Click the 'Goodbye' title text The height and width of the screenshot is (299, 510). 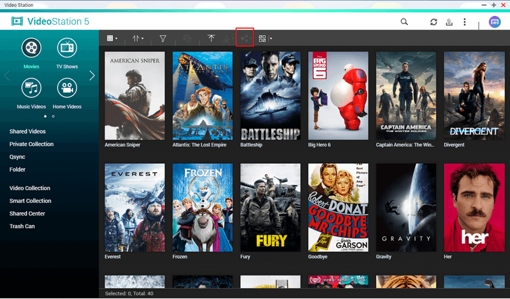[x=317, y=257]
